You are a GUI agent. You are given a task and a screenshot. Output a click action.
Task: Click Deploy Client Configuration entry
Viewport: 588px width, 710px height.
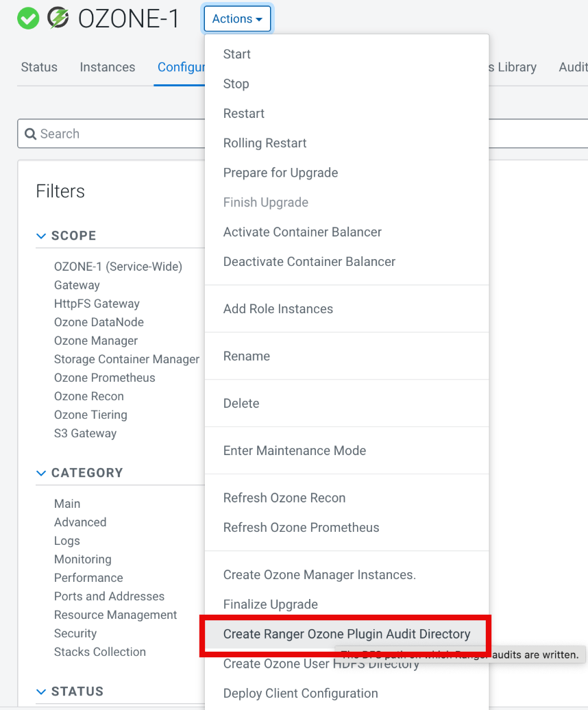click(x=301, y=693)
